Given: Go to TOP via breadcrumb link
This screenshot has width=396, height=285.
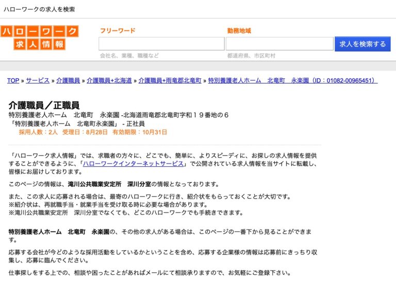Looking at the screenshot, I should click(x=13, y=81).
